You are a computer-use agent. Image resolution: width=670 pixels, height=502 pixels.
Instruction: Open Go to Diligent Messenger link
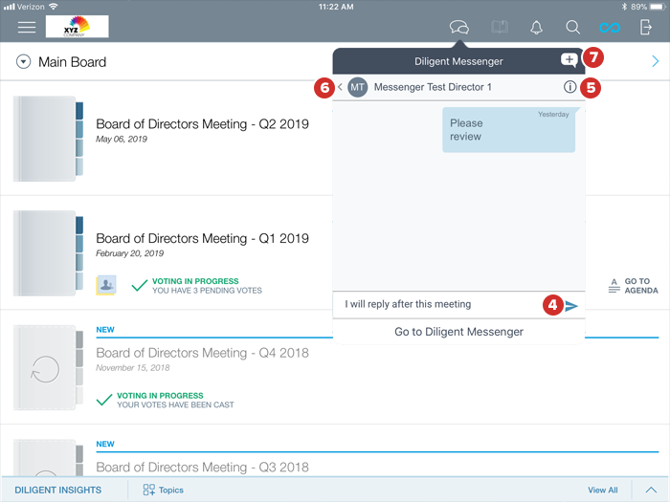(458, 332)
